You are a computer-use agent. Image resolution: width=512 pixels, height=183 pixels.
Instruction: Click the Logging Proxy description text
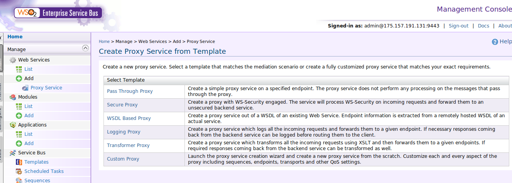coord(341,132)
